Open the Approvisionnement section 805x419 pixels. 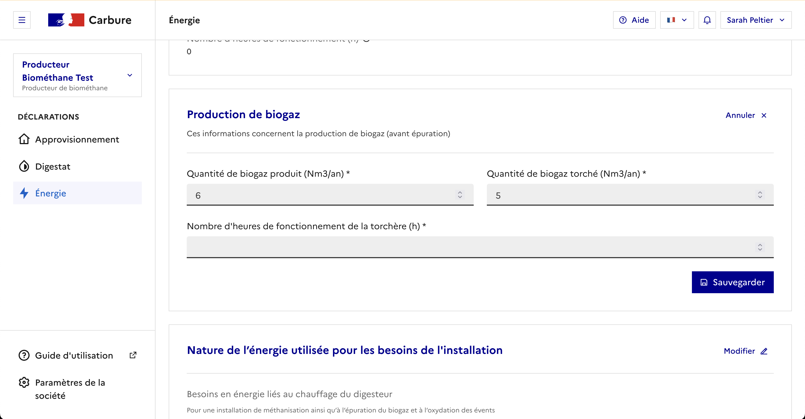(x=77, y=139)
